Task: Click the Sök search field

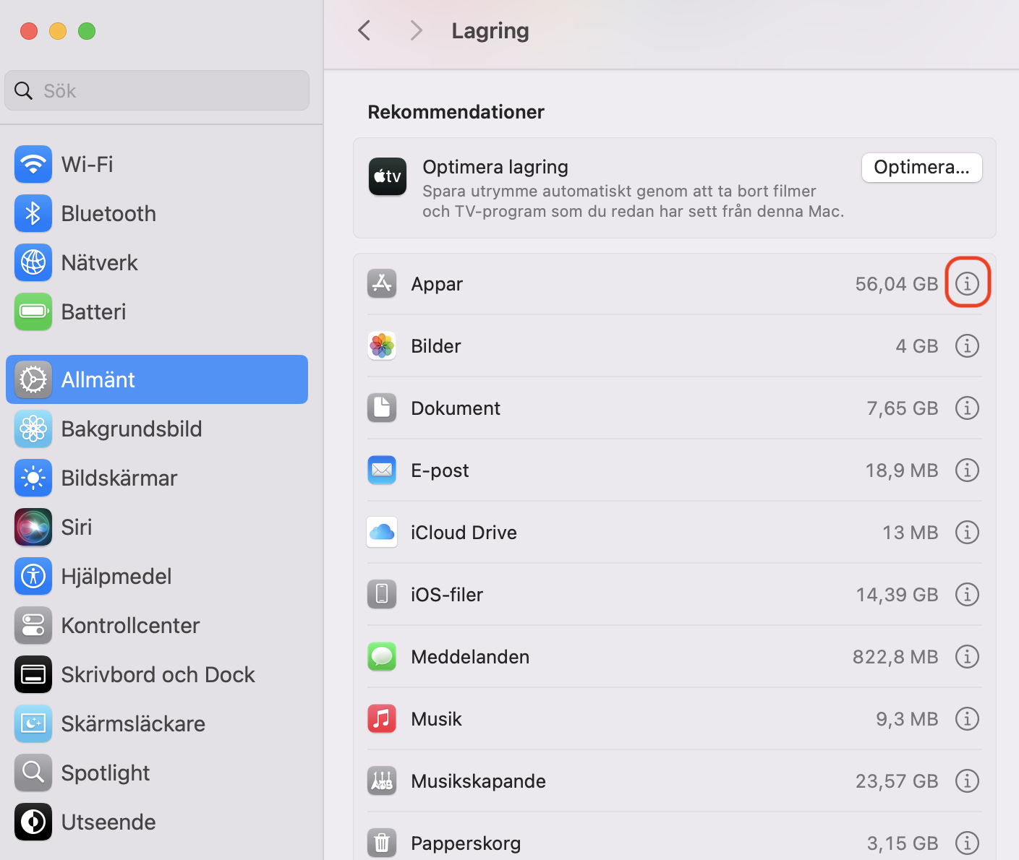Action: tap(157, 90)
